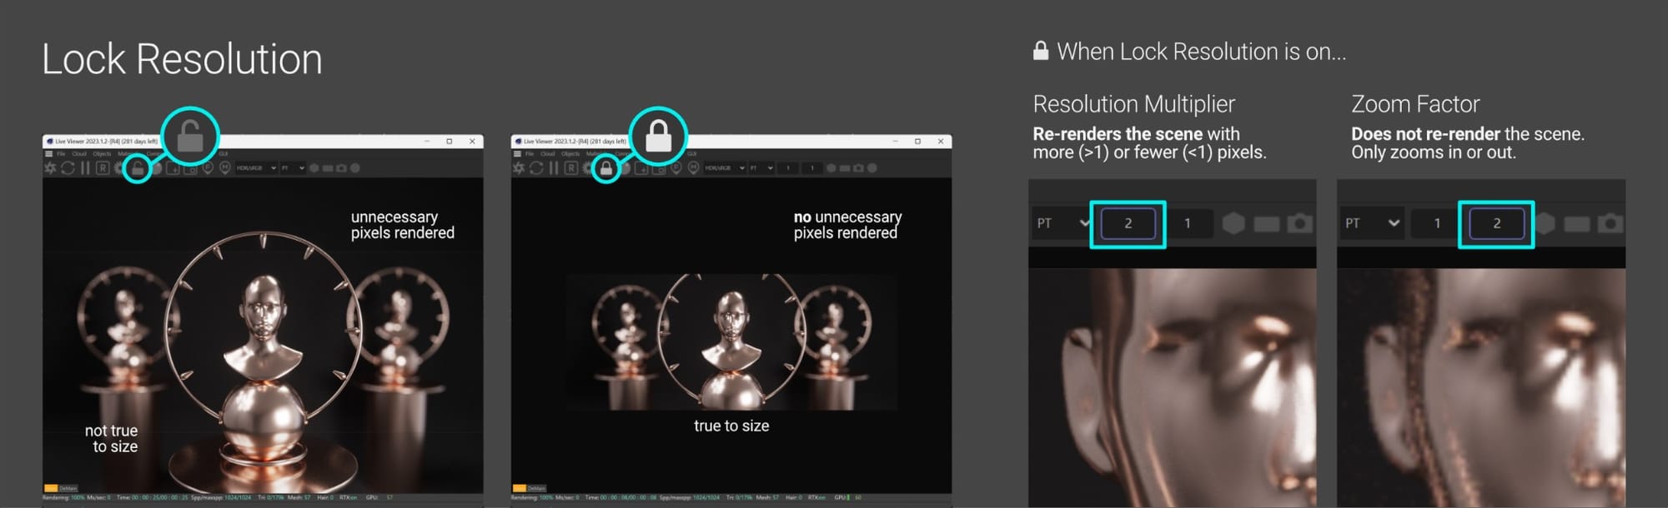Click the camera icon under Zoom Factor heading
Image resolution: width=1668 pixels, height=508 pixels.
(1610, 223)
